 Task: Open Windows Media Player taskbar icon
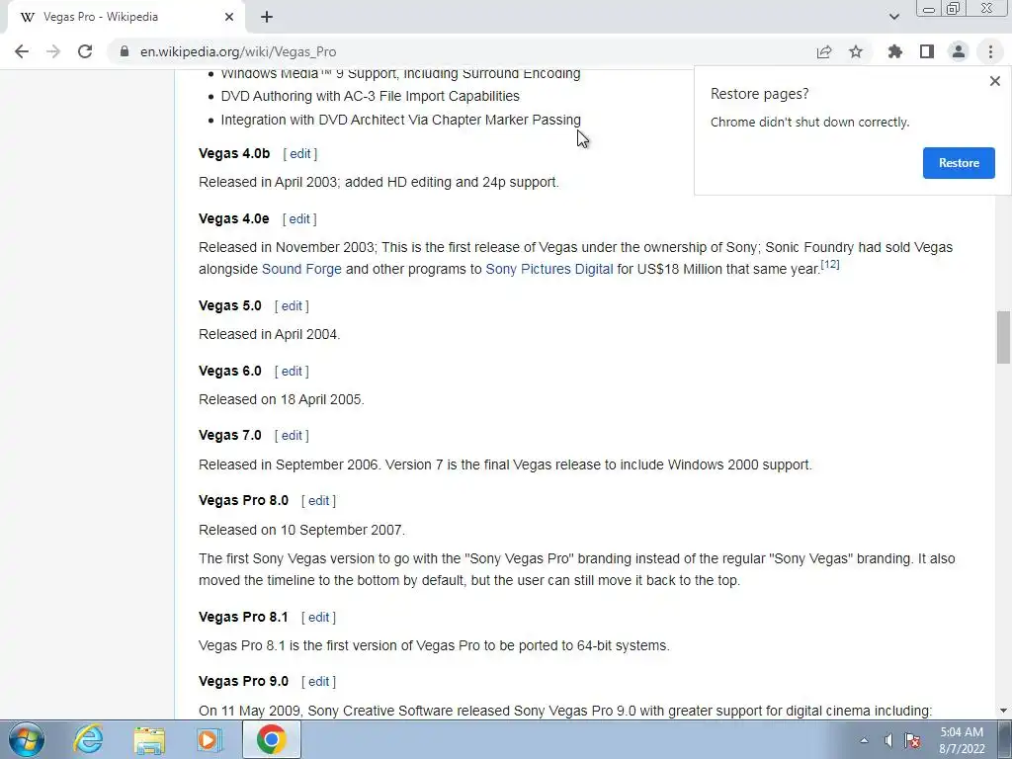click(x=208, y=739)
